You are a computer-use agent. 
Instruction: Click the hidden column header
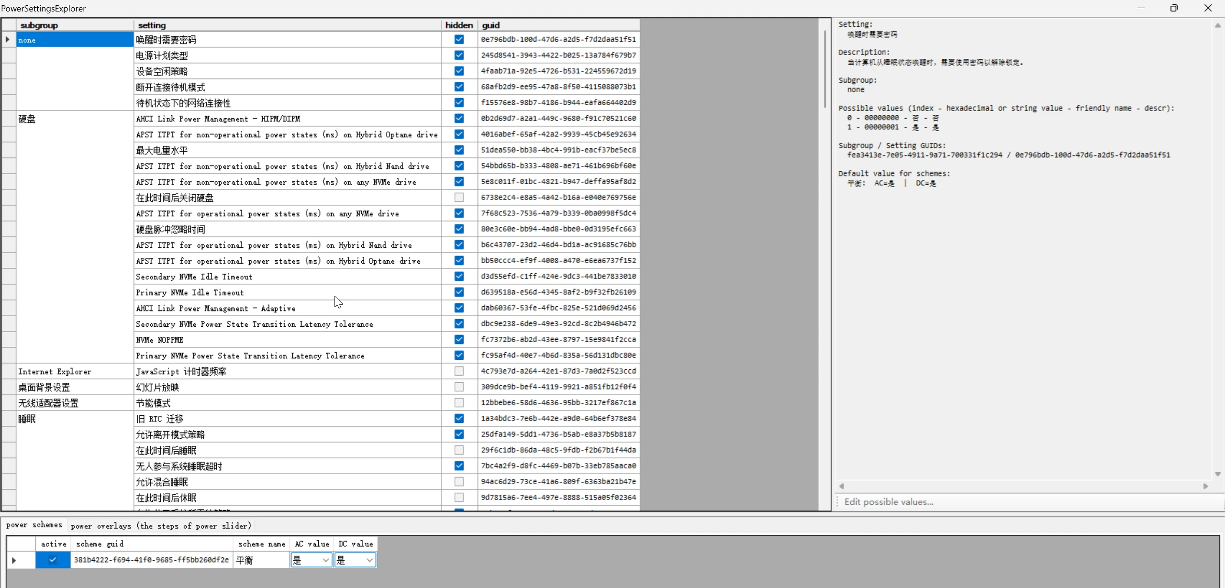(458, 25)
